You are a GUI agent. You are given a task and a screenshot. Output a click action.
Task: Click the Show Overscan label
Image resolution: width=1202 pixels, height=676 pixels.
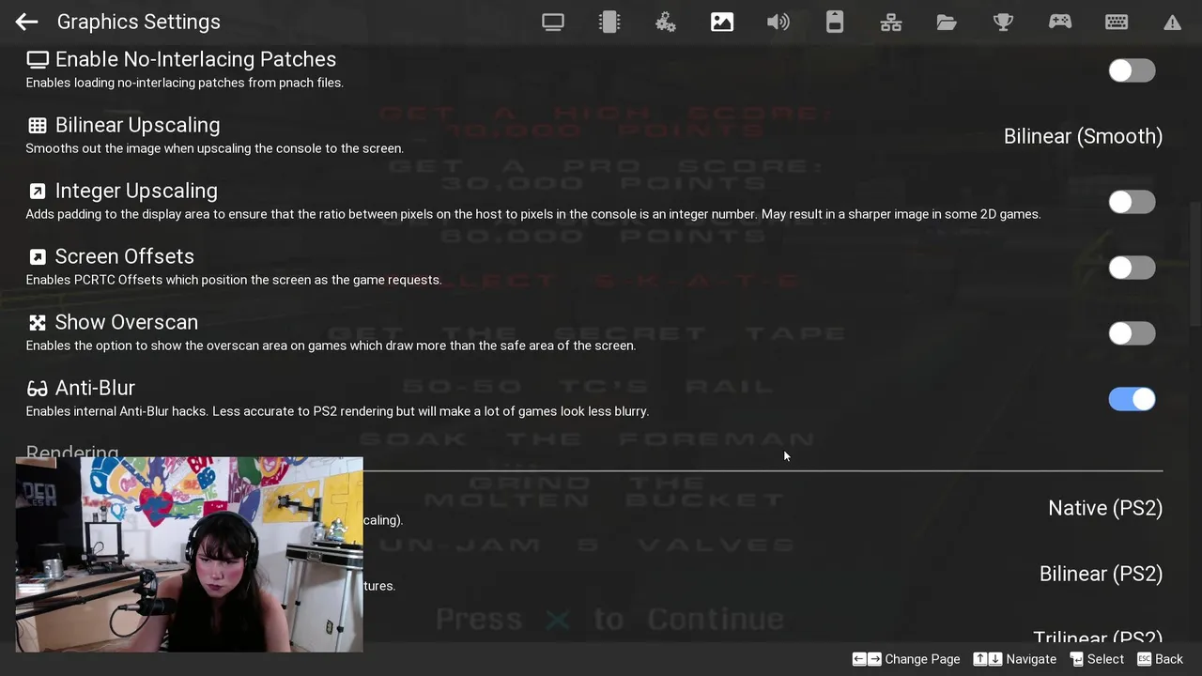(x=127, y=322)
